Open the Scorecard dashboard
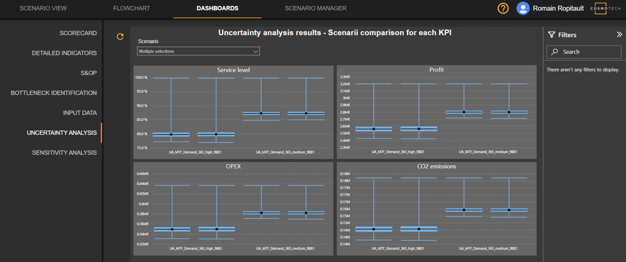Screen dimensions: 626x262 [x=78, y=33]
